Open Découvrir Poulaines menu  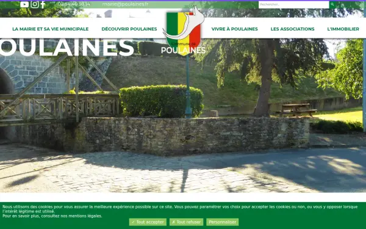(129, 29)
